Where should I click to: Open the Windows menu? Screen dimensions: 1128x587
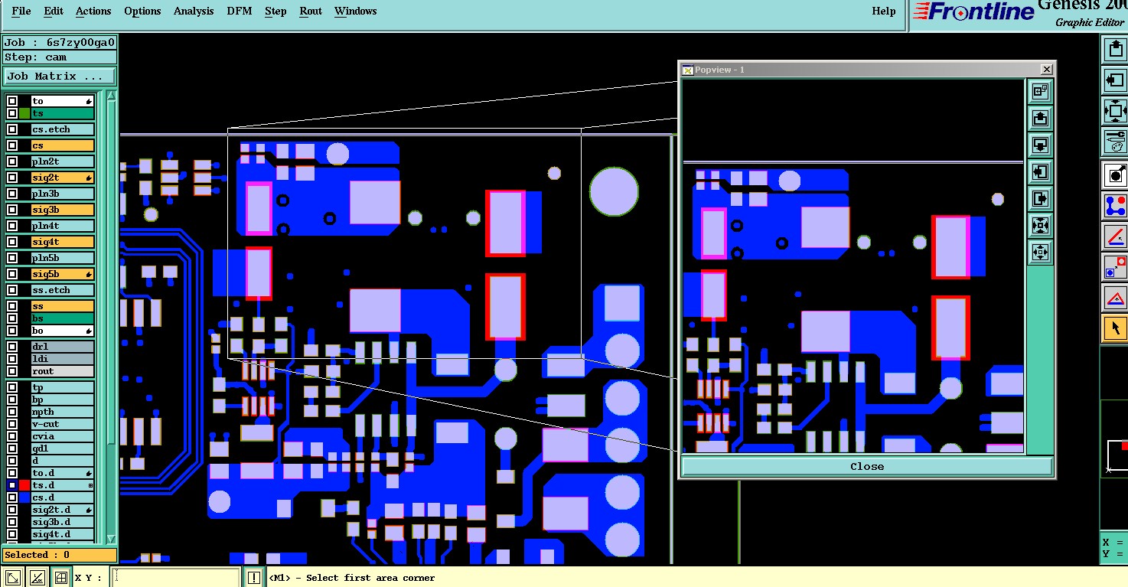pyautogui.click(x=356, y=11)
